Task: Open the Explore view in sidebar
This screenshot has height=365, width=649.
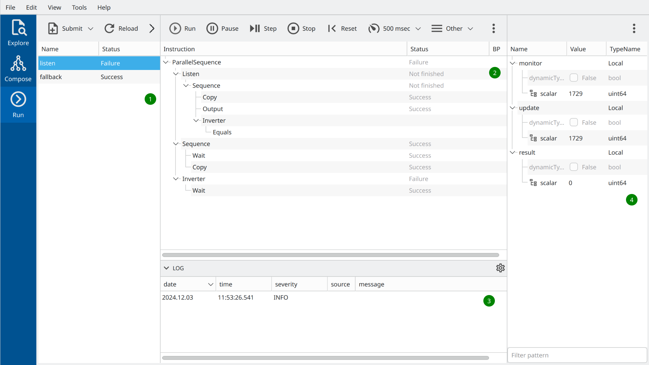Action: [x=18, y=33]
